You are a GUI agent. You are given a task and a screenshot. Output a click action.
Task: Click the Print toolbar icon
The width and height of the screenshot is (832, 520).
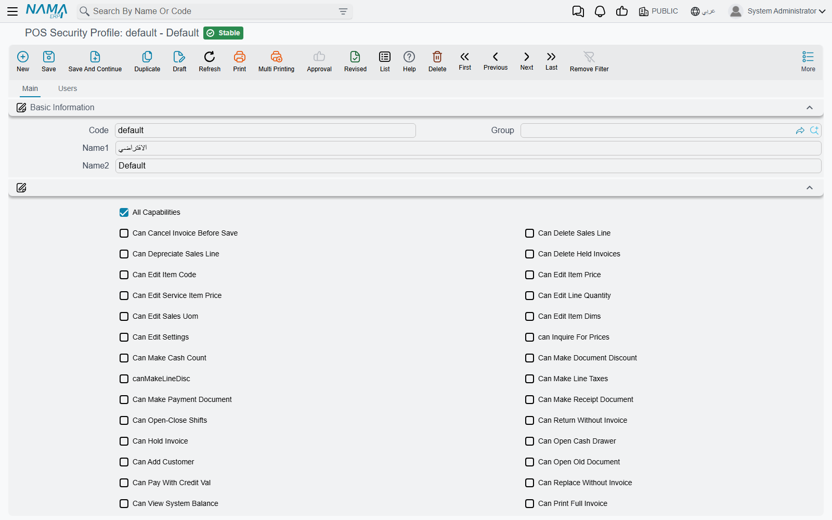click(x=240, y=57)
